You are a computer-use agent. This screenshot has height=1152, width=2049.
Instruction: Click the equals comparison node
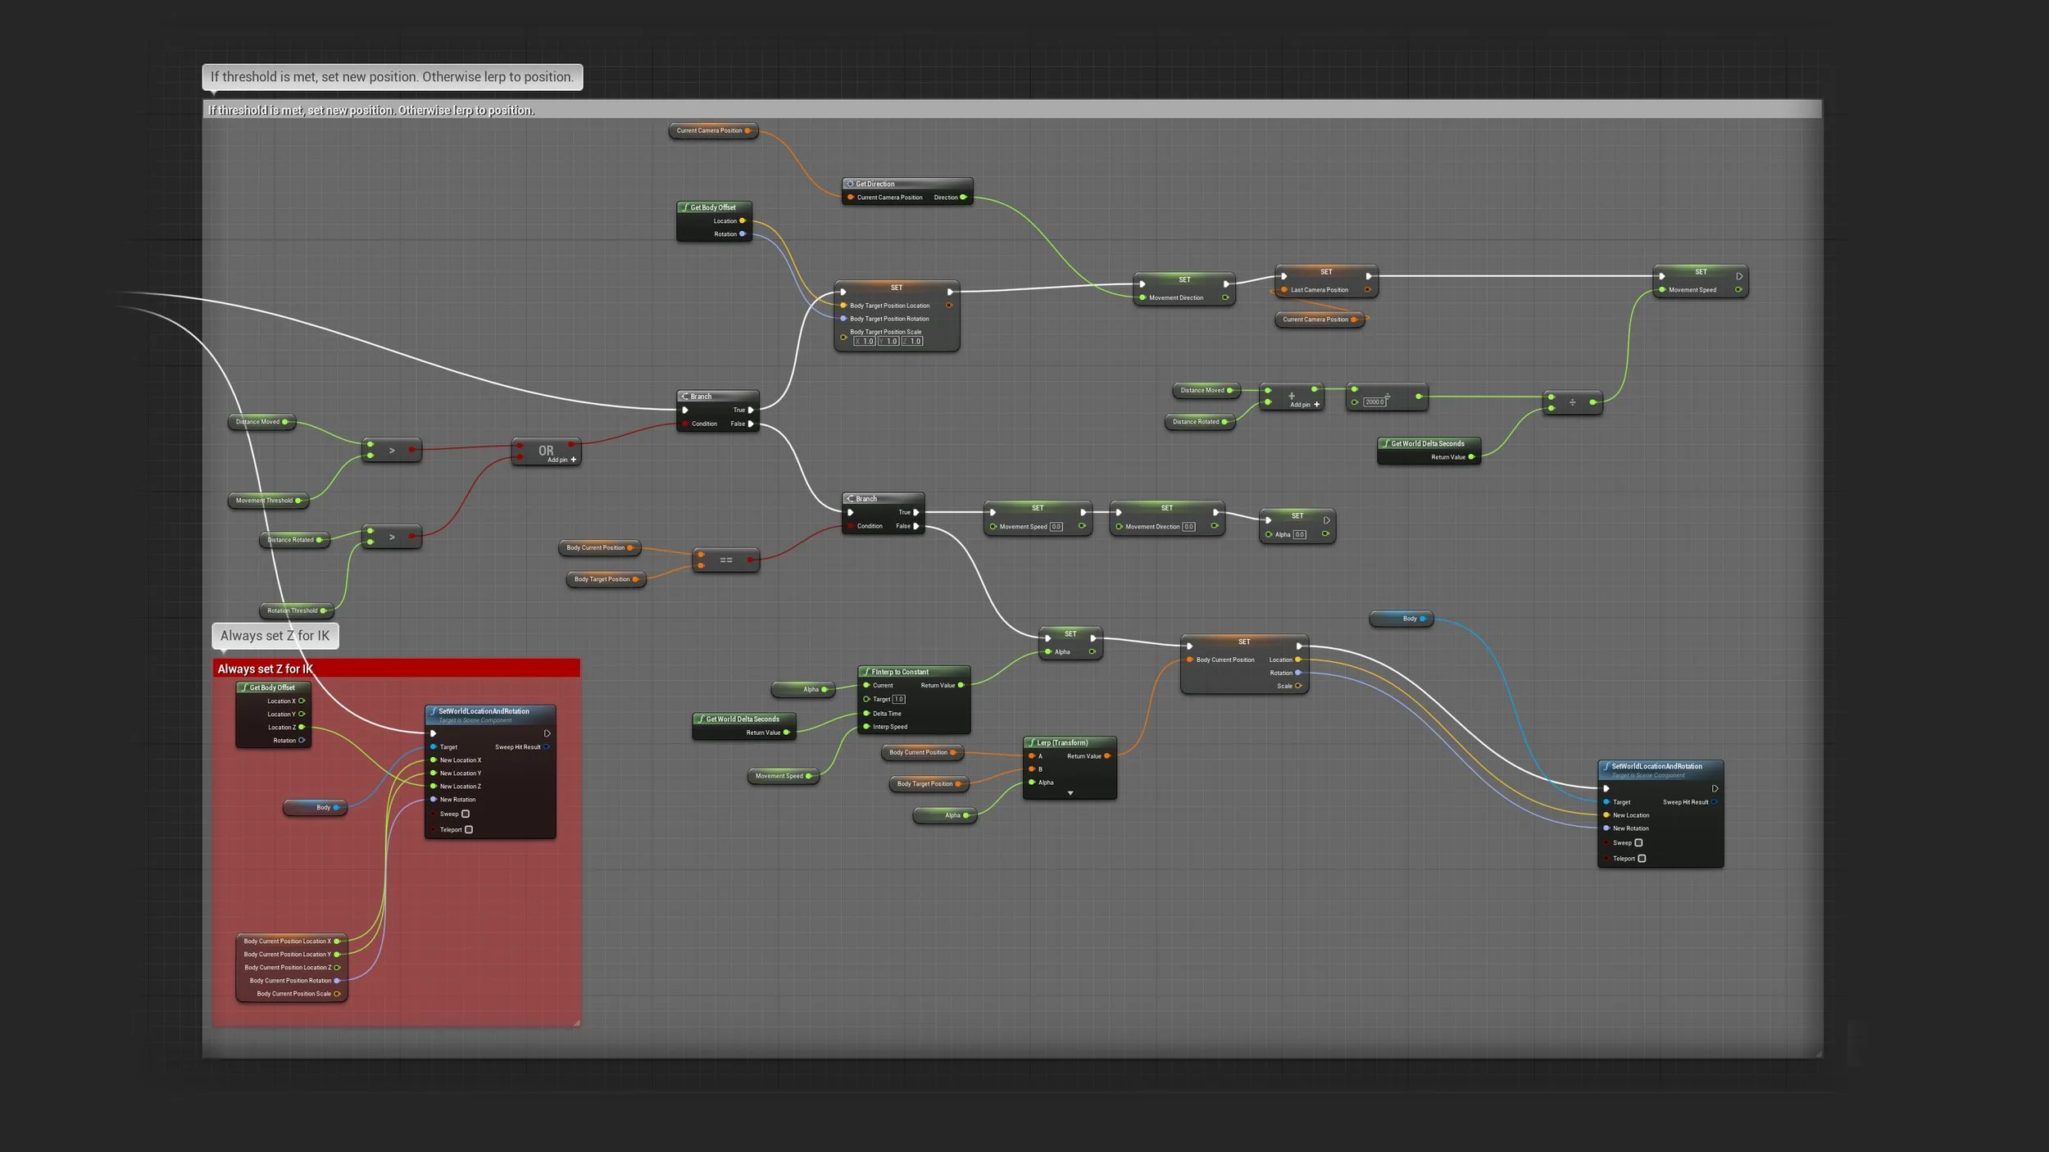coord(726,560)
